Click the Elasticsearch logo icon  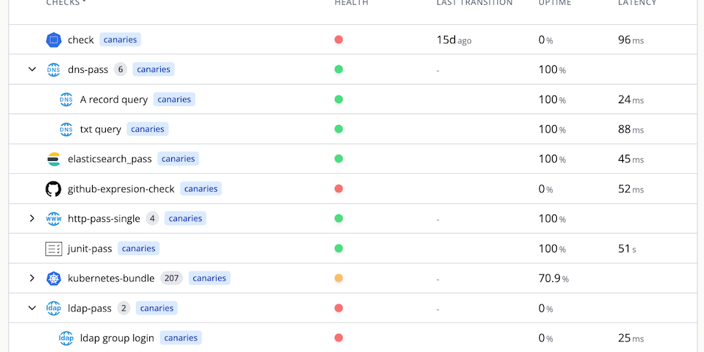click(x=54, y=159)
